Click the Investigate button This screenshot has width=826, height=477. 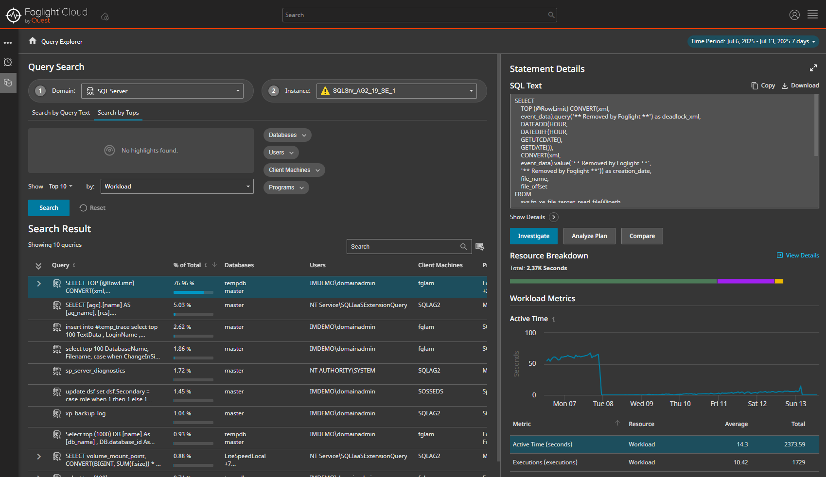point(534,236)
